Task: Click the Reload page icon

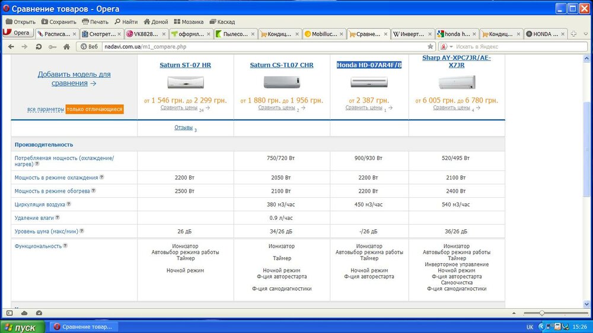Action: (x=39, y=46)
